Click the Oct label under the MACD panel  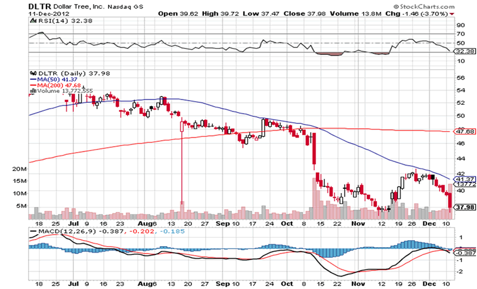(x=287, y=284)
